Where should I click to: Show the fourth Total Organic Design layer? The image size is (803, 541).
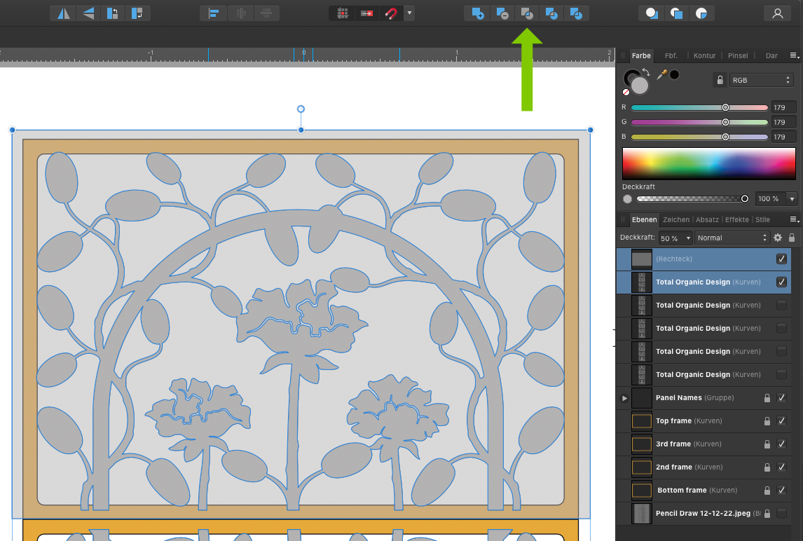point(781,351)
